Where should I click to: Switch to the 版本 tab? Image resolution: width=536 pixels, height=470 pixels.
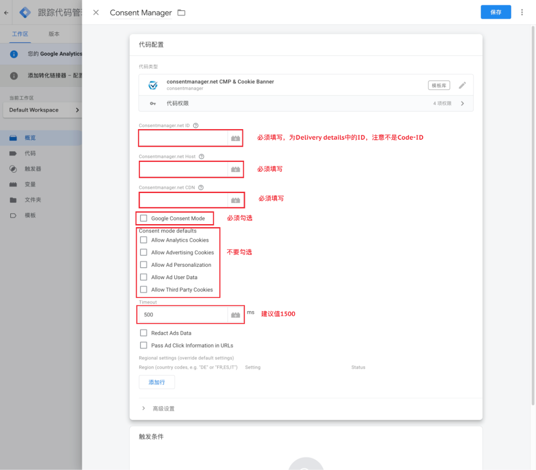[54, 34]
